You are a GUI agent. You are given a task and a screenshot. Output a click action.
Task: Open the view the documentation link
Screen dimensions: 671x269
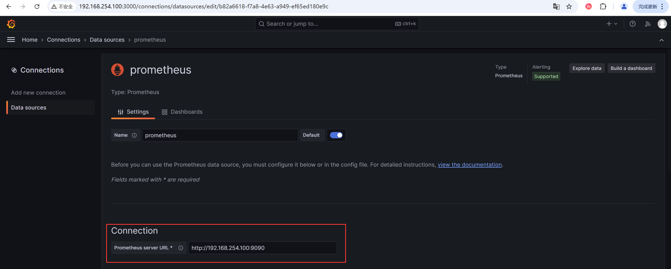click(x=470, y=165)
